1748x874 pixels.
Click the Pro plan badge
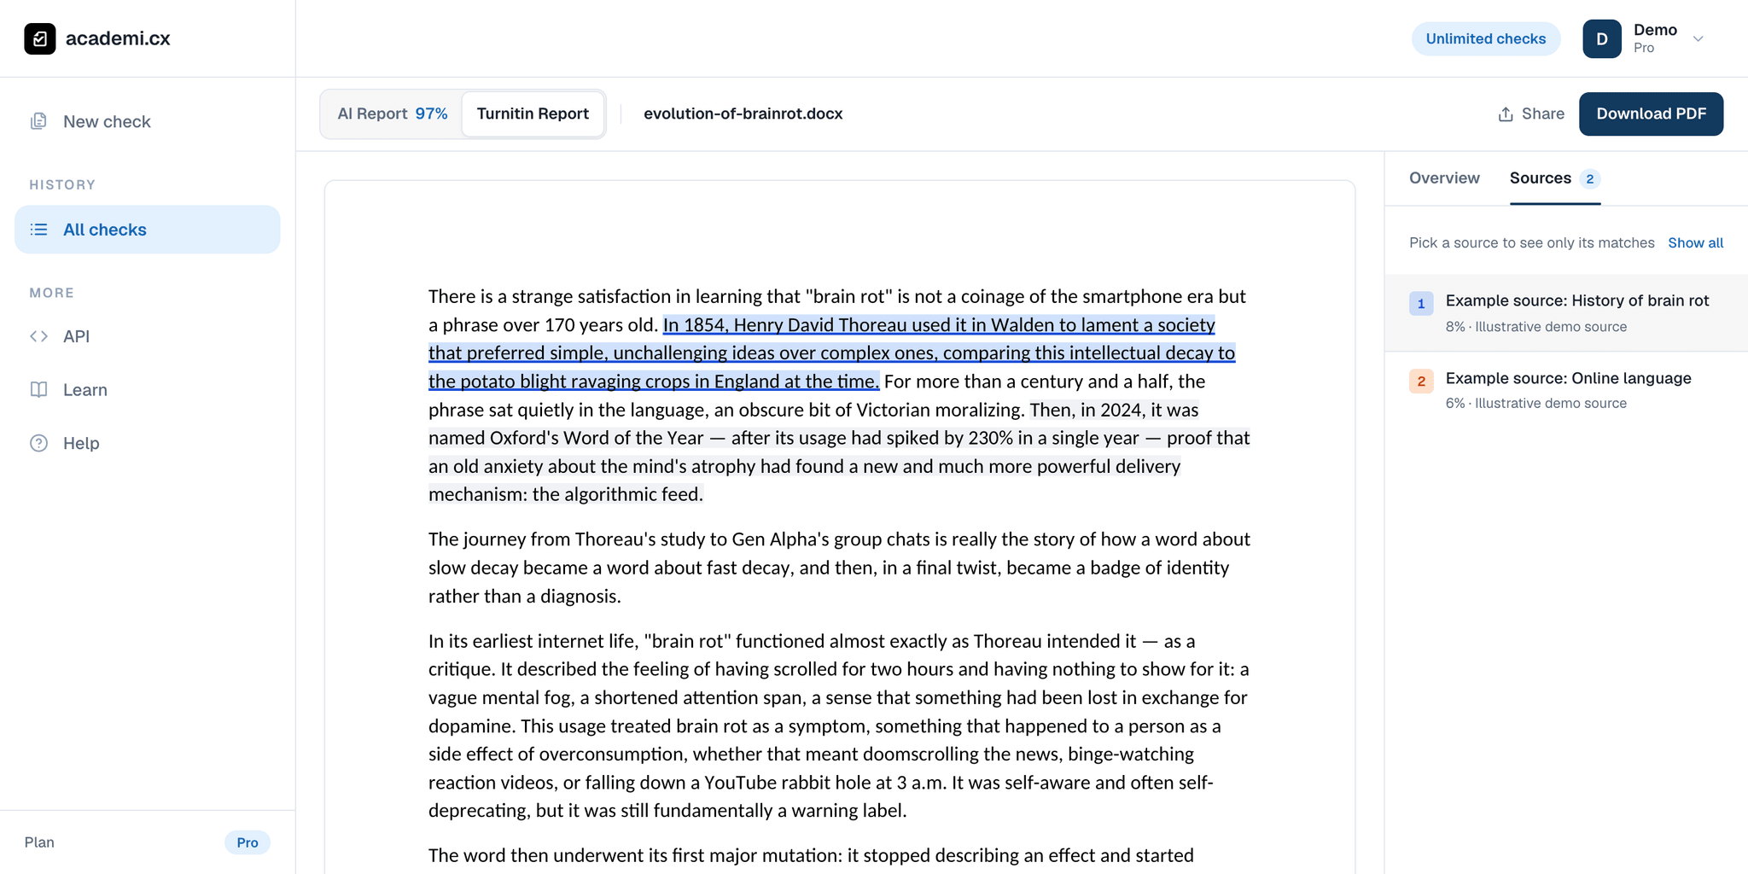click(248, 842)
